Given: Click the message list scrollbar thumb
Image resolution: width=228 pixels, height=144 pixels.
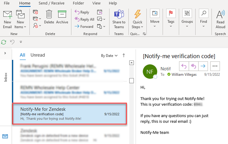Looking at the screenshot, I should point(132,81).
